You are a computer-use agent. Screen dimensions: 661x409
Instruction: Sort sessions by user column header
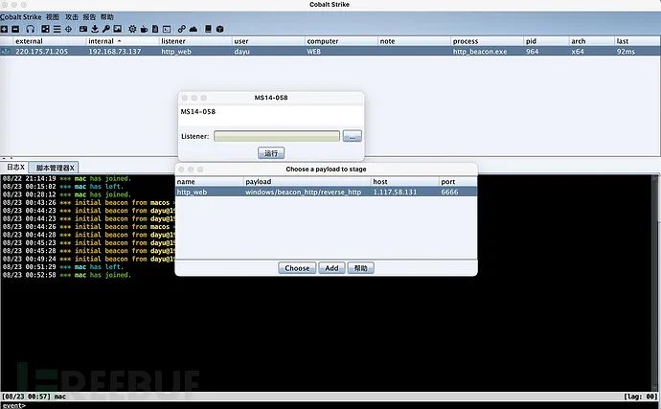click(x=268, y=41)
